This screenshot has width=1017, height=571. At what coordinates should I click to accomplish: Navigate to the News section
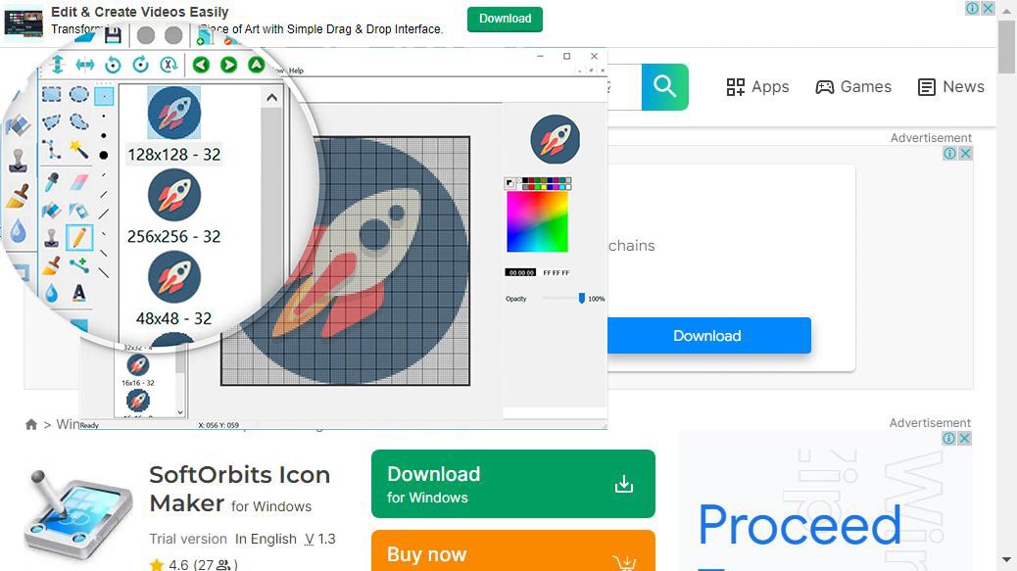click(950, 87)
